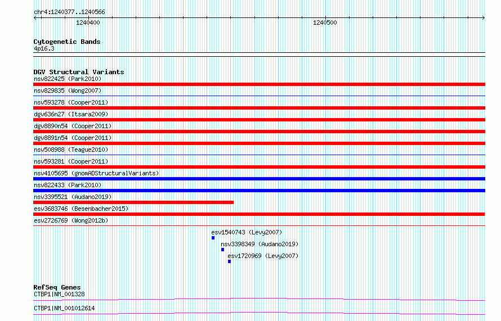Select the red bar for nsv593278
The height and width of the screenshot is (321, 501).
pyautogui.click(x=259, y=108)
